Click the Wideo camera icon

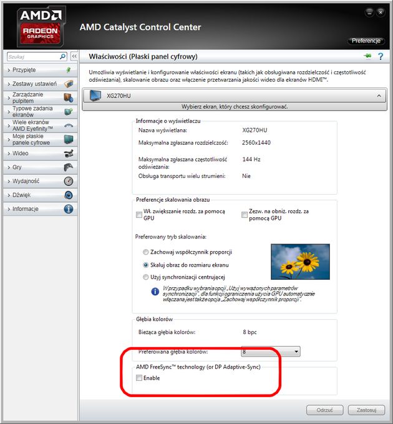[x=69, y=154]
